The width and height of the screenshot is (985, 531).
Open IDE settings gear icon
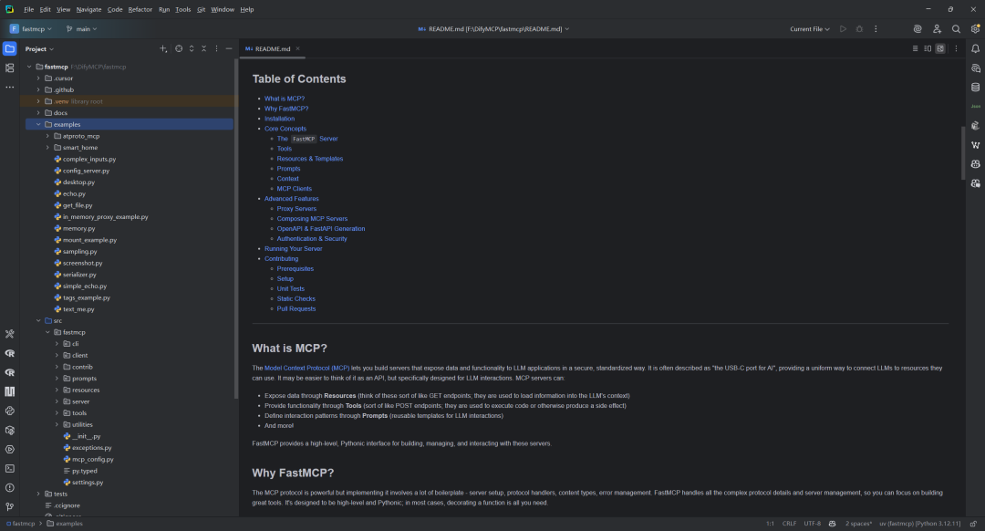pos(975,29)
